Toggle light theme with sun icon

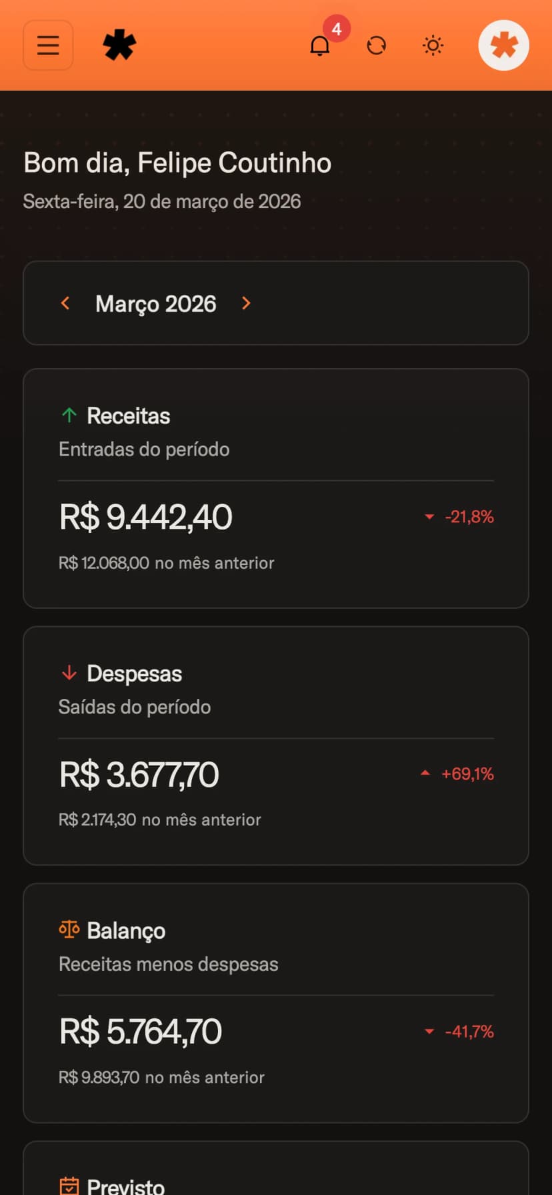pos(433,45)
